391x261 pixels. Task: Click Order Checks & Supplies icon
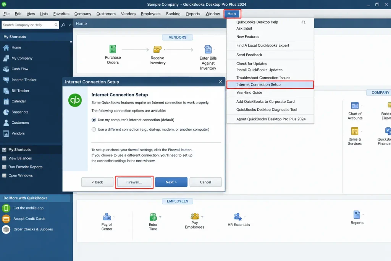click(6, 229)
